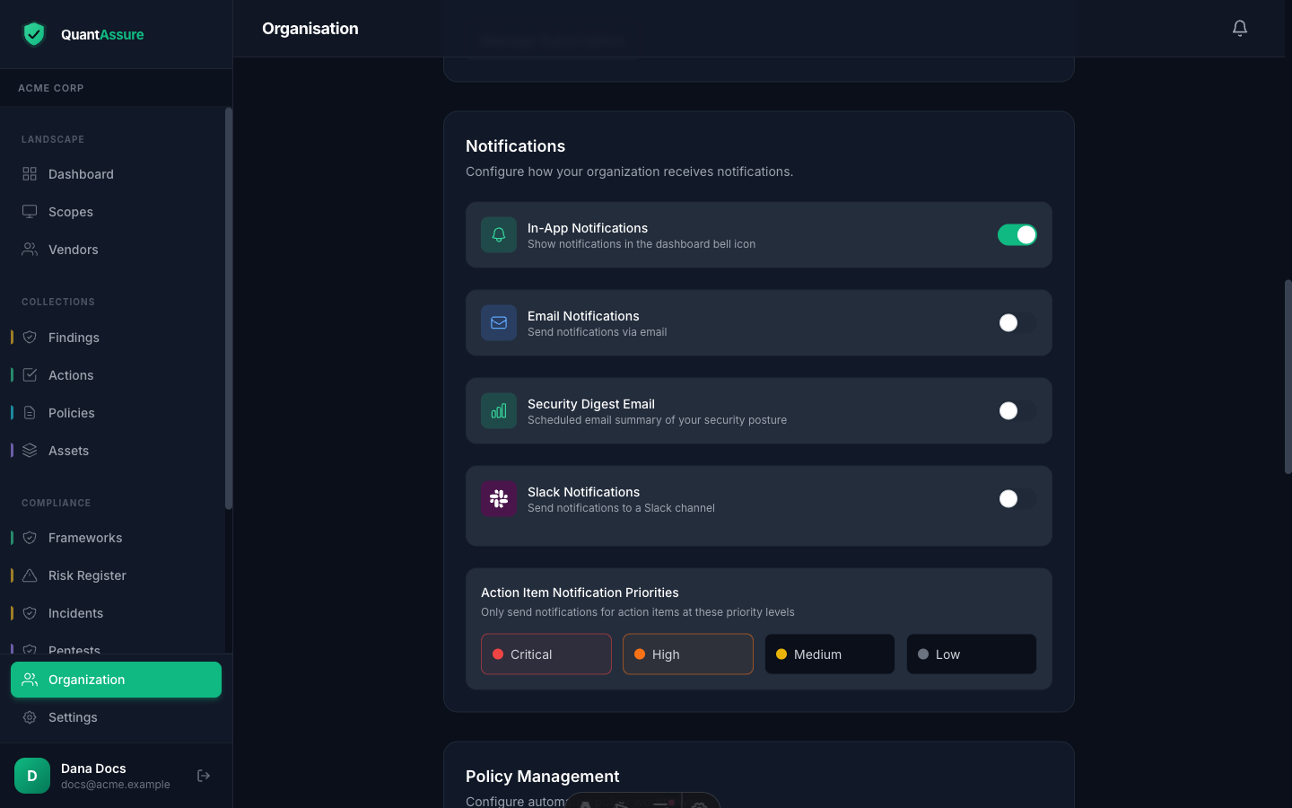1292x808 pixels.
Task: Click the Security Digest chart icon
Action: point(499,410)
